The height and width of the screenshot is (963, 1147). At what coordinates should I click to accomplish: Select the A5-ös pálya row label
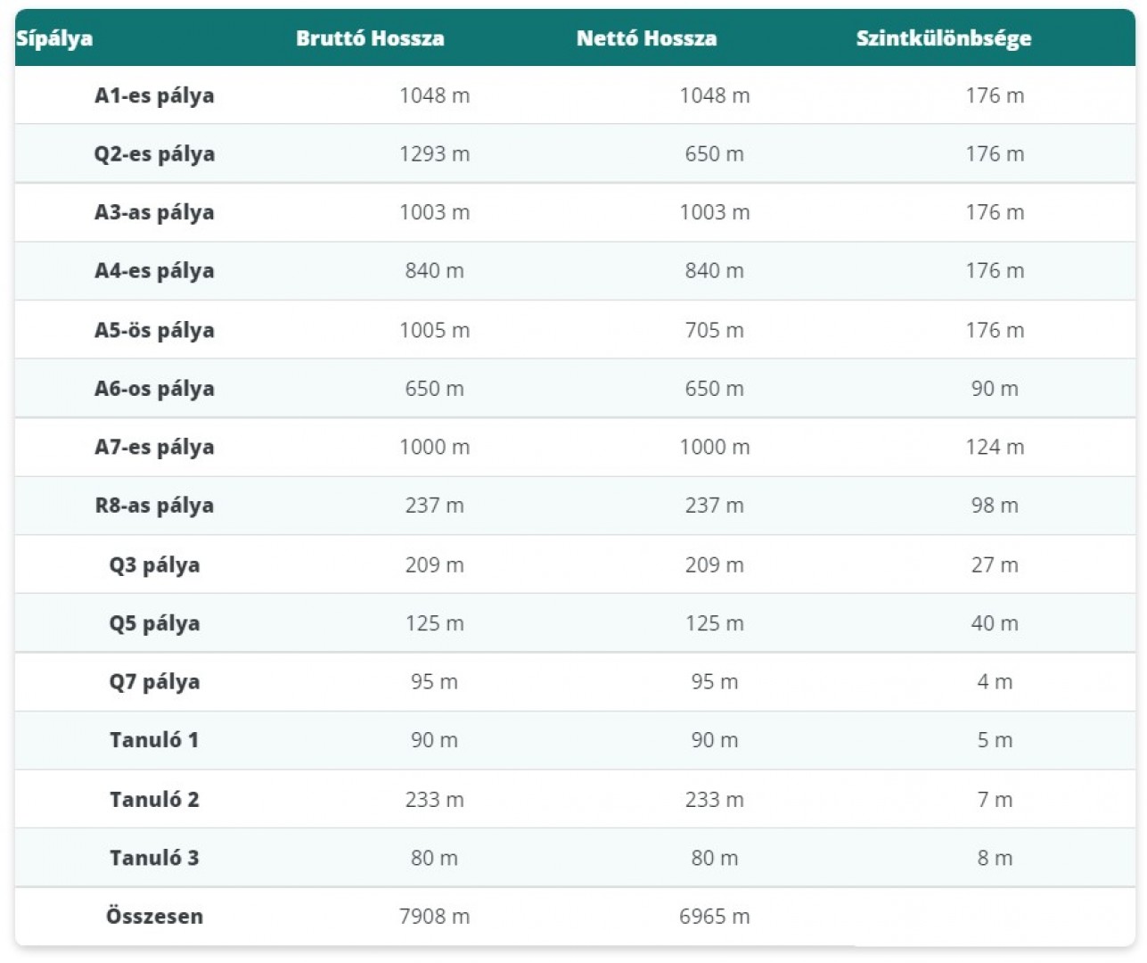click(x=154, y=330)
